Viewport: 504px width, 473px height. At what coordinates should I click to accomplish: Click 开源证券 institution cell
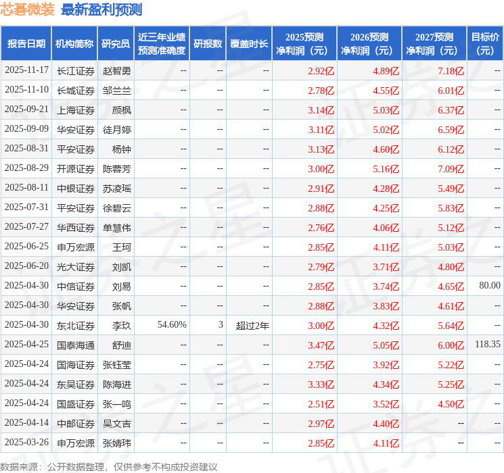76,169
